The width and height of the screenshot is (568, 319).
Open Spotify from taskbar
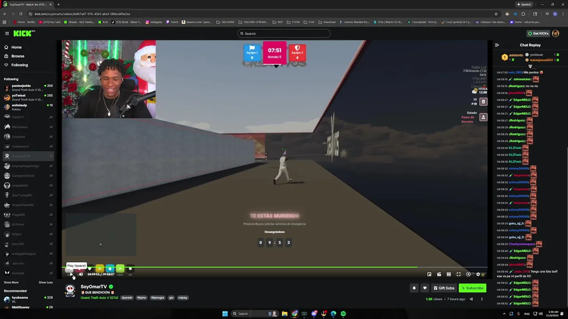point(343,314)
